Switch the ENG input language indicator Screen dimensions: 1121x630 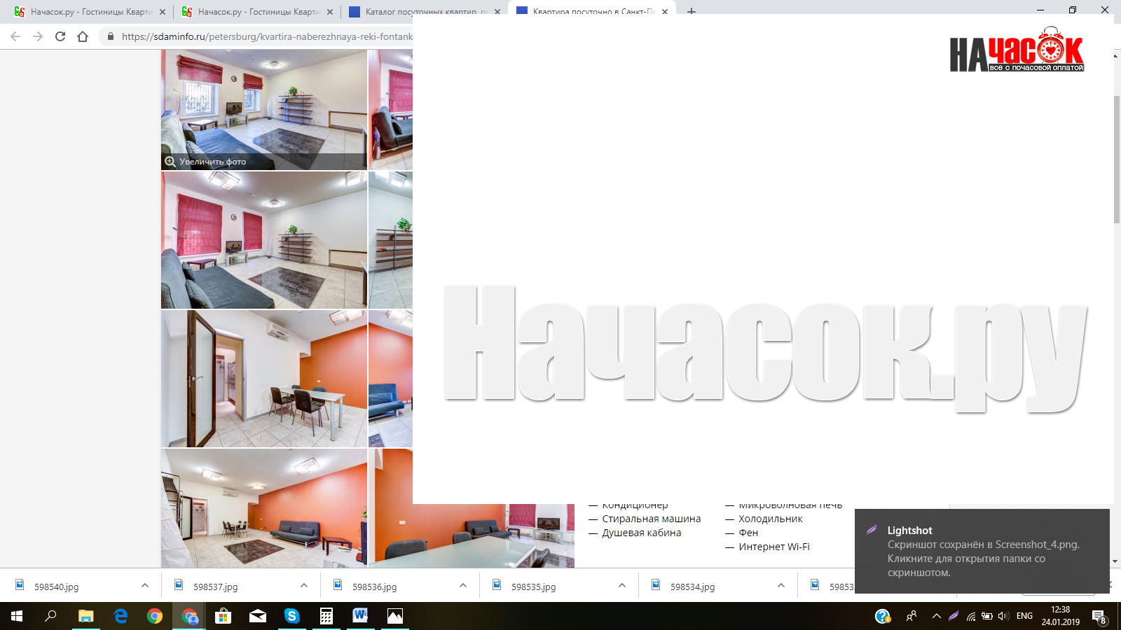pyautogui.click(x=1024, y=616)
